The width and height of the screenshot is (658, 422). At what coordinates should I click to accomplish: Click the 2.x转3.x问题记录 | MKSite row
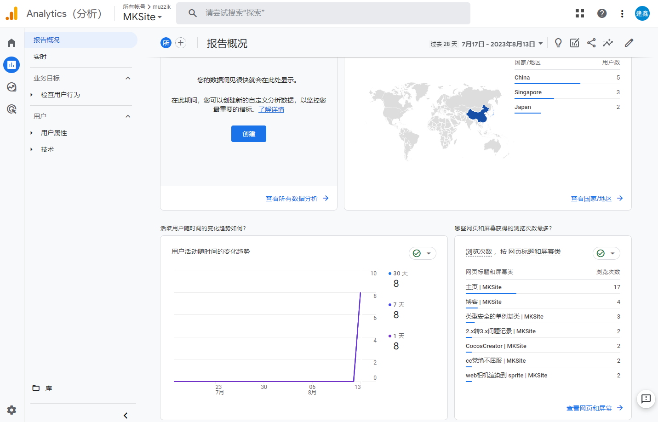543,331
